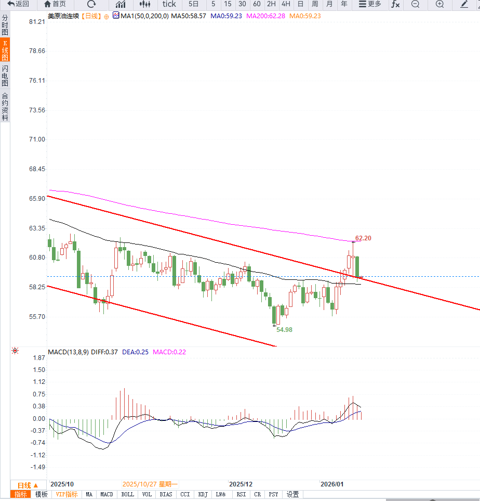Screen dimensions: 480x501
Task: Click the 2025/10/27 星期一 date label
Action: coord(150,484)
